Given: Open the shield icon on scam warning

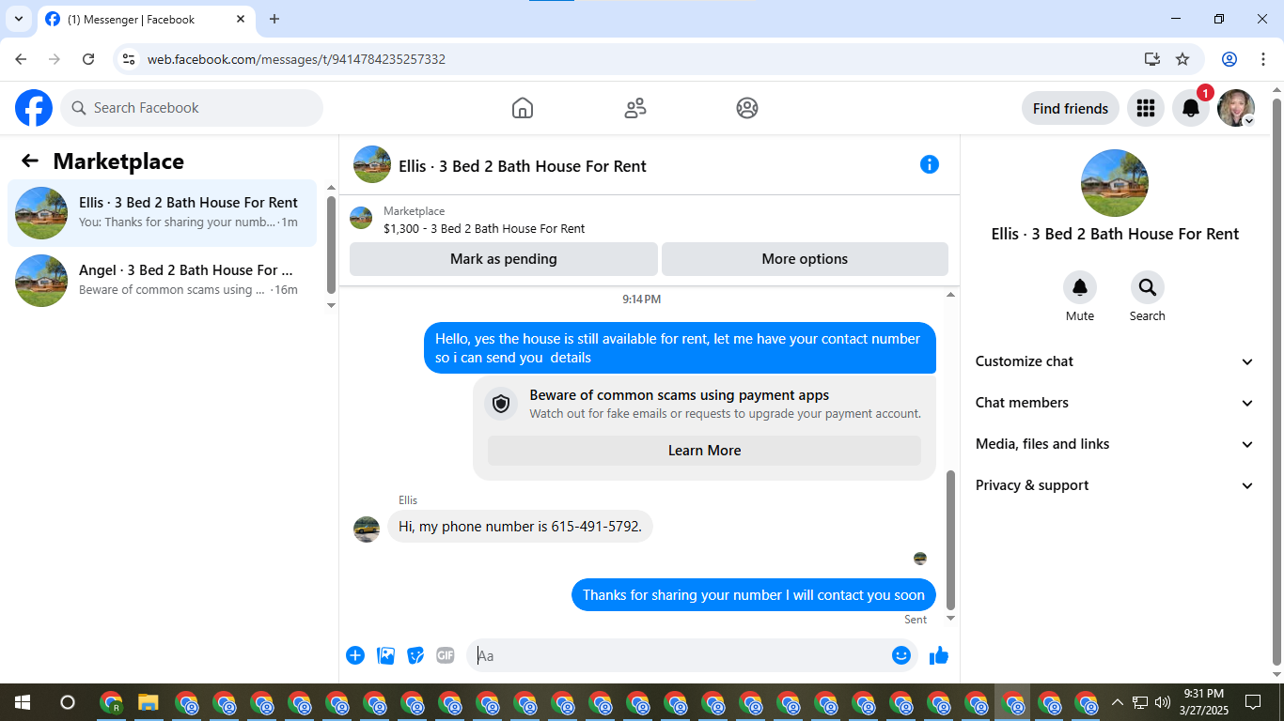Looking at the screenshot, I should (x=501, y=404).
